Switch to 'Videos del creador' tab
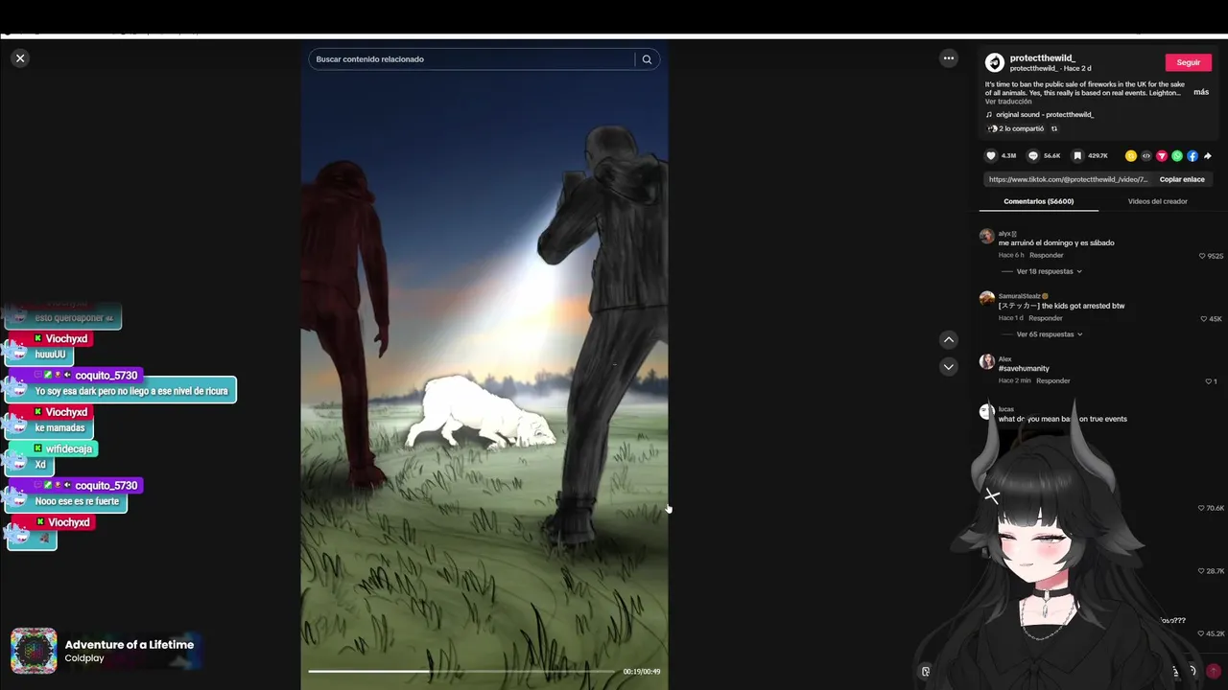This screenshot has width=1228, height=690. pyautogui.click(x=1157, y=201)
